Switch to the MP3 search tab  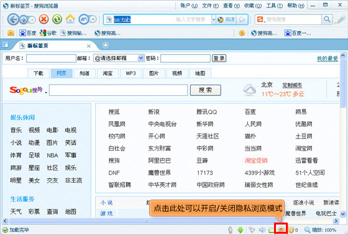[x=130, y=73]
